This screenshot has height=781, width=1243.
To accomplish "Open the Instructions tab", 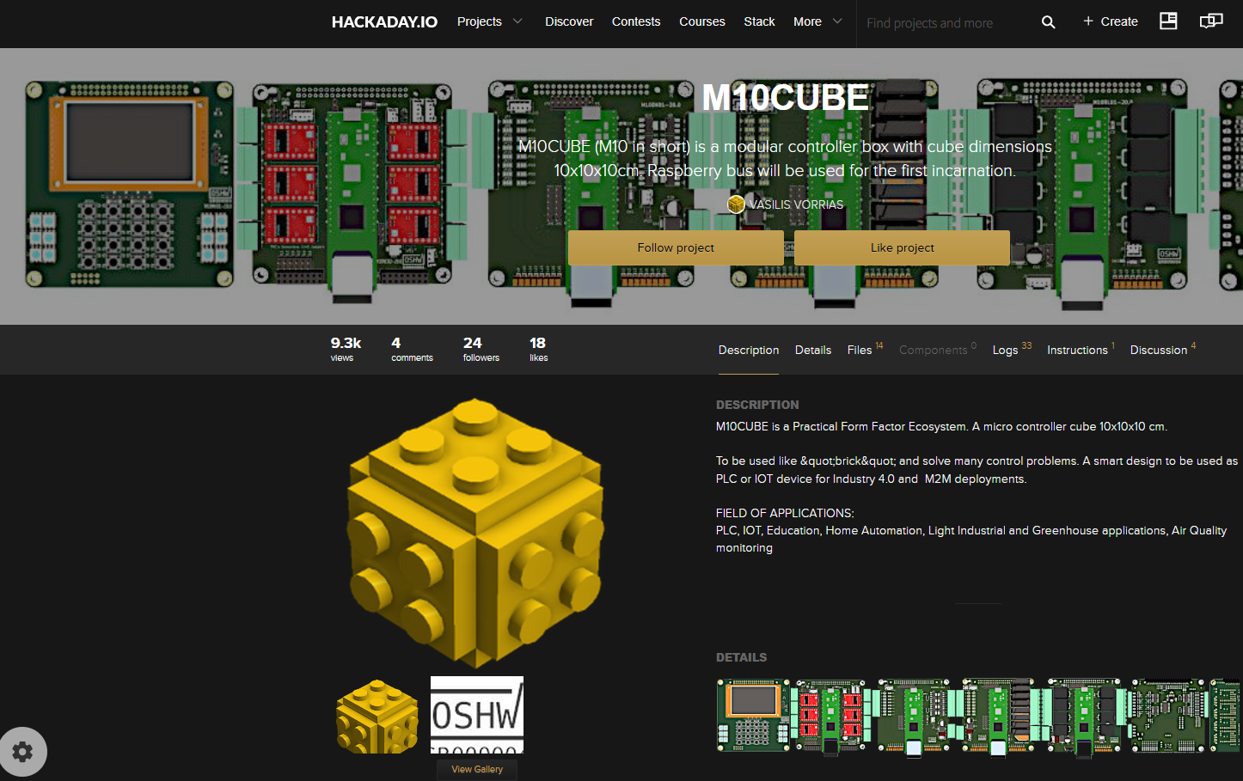I will 1077,350.
